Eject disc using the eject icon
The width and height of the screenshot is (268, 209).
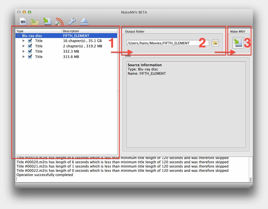pos(84,22)
